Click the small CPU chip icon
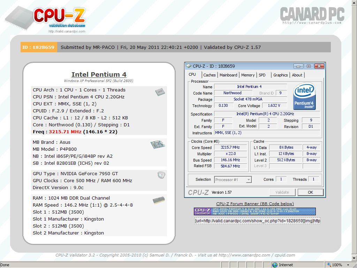Image resolution: width=357 pixels, height=268 pixels. 160,92
